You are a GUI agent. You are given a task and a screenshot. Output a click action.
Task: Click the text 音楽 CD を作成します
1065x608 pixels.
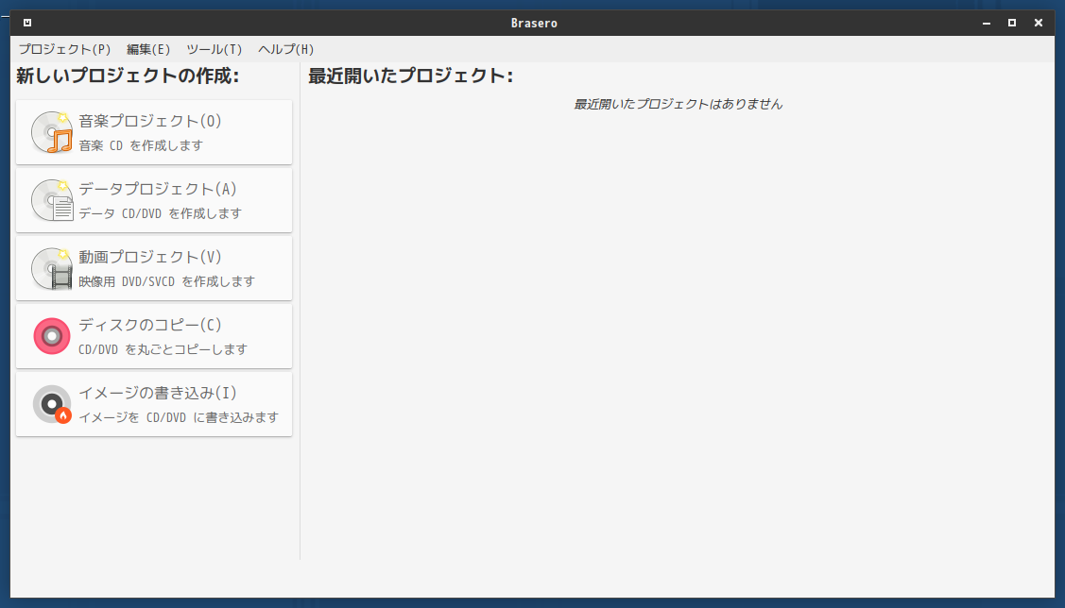[x=141, y=145]
